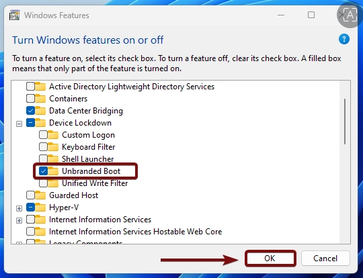Select the Unified Write Filter label
Image resolution: width=363 pixels, height=278 pixels.
95,183
